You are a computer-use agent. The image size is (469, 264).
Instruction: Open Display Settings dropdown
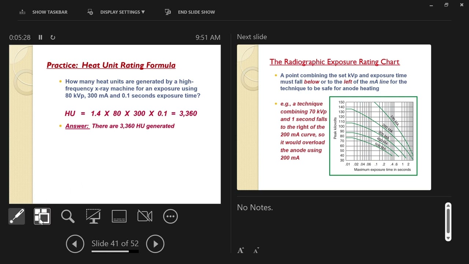pos(122,12)
